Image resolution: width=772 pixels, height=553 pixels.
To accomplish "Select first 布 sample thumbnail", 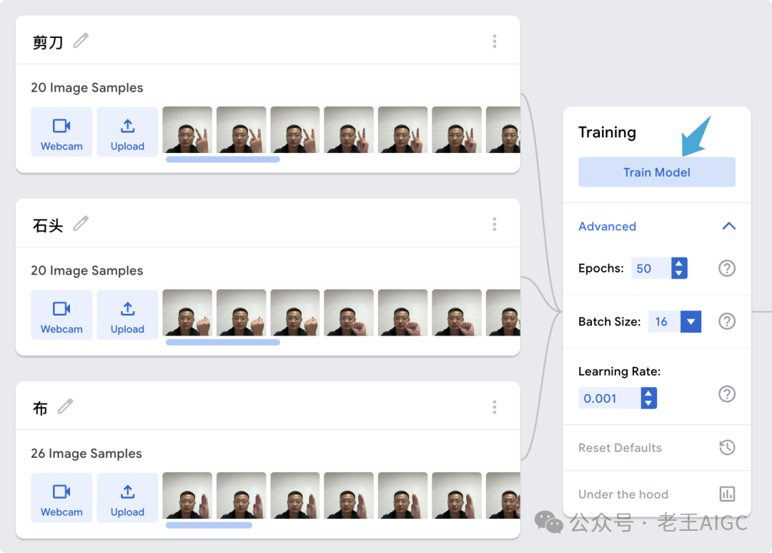I will [187, 495].
